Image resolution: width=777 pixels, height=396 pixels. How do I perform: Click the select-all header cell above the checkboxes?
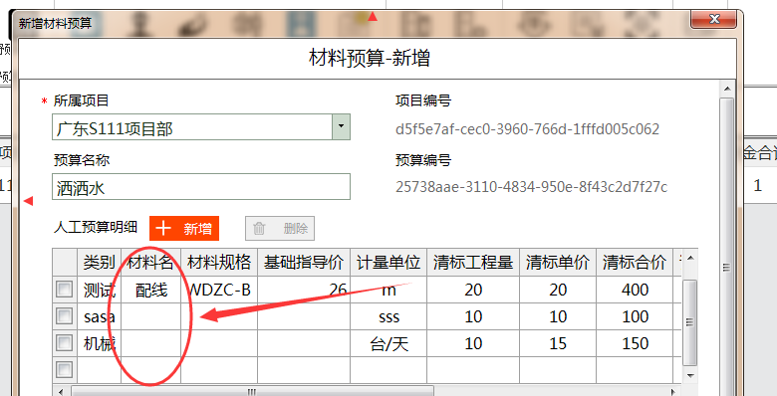(65, 262)
